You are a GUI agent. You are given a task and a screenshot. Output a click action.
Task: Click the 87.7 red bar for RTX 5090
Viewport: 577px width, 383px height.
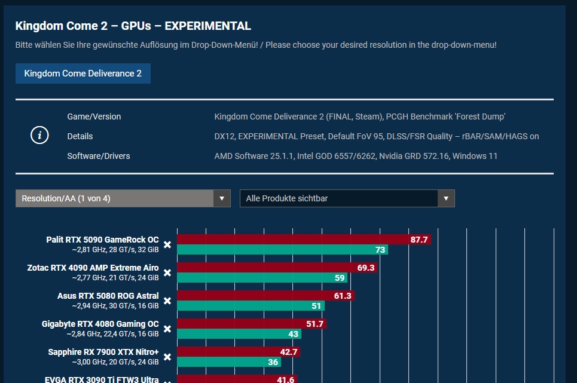(304, 240)
